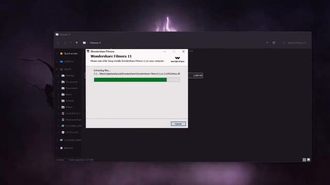Viewport: 330px width, 185px height.
Task: Go forward in Explorer navigation
Action: click(x=65, y=43)
